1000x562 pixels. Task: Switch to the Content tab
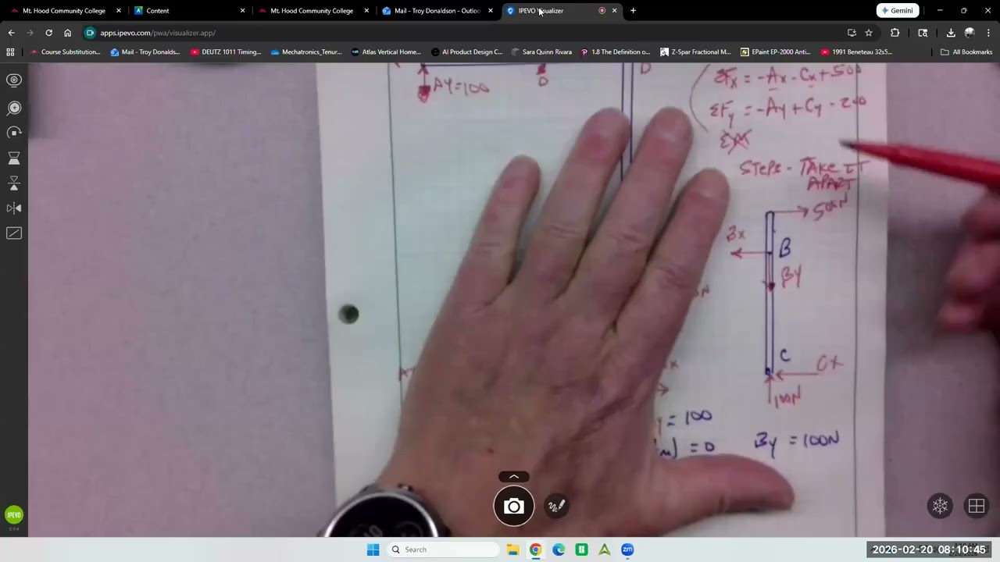(x=187, y=11)
